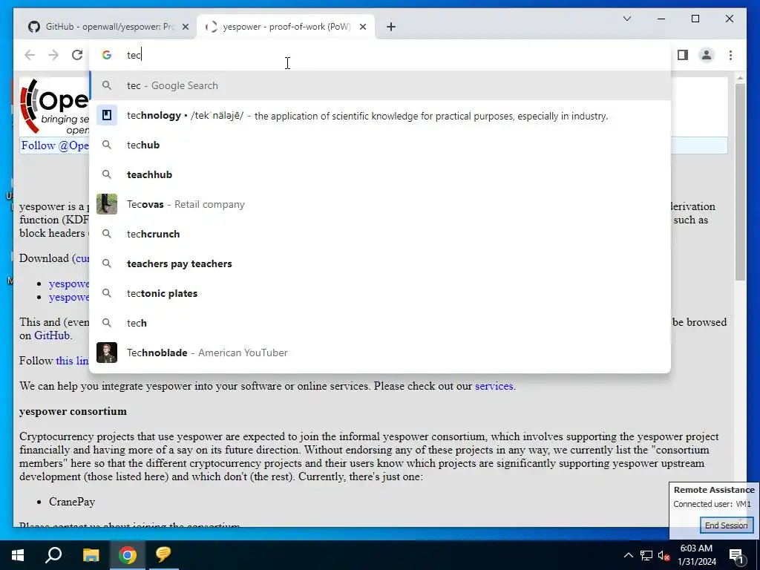Open the 'services' link
Screen dimensions: 760x570
(x=494, y=386)
